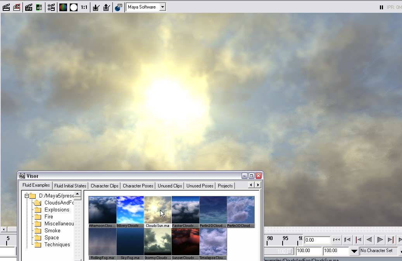The width and height of the screenshot is (402, 261).
Task: Set the view to 1:1 real size
Action: (x=84, y=7)
